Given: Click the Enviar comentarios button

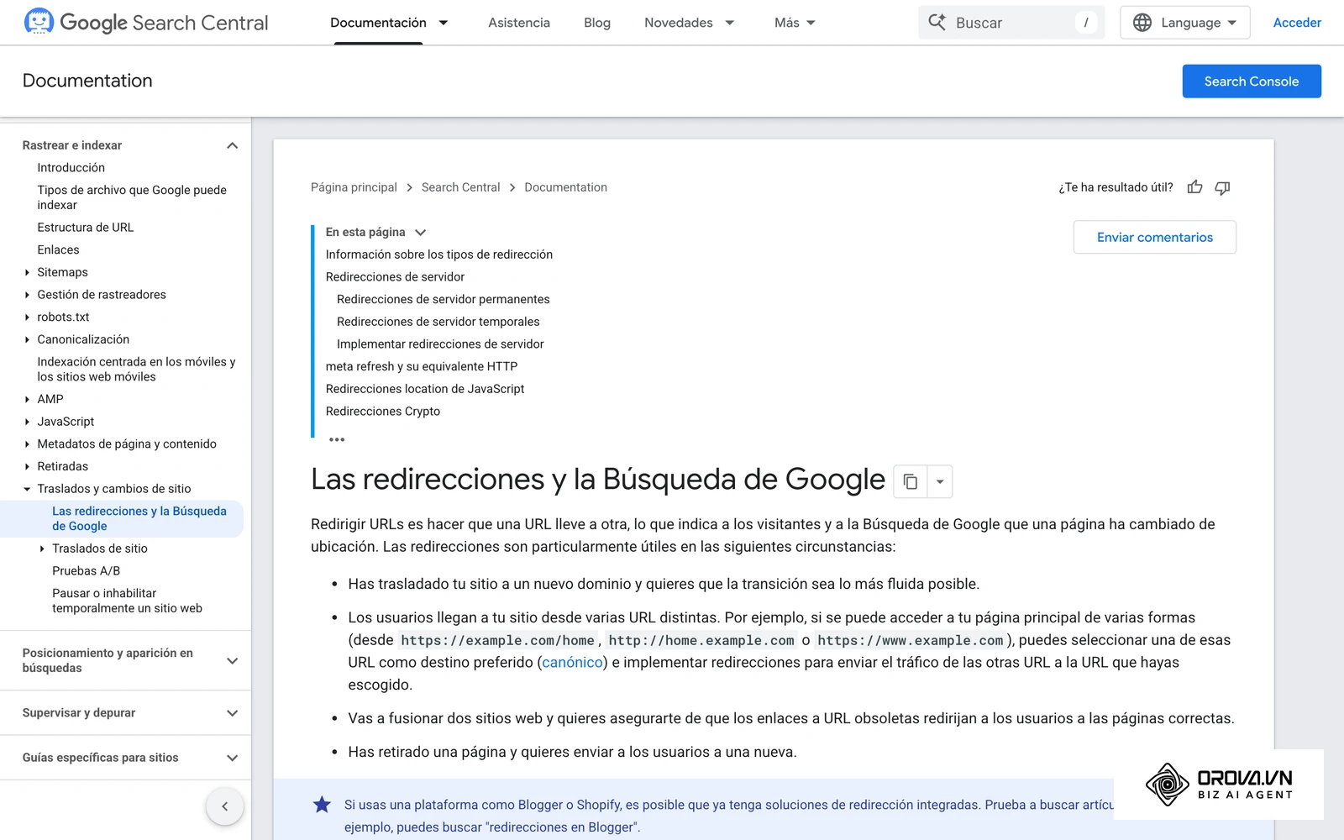Looking at the screenshot, I should click(1155, 237).
